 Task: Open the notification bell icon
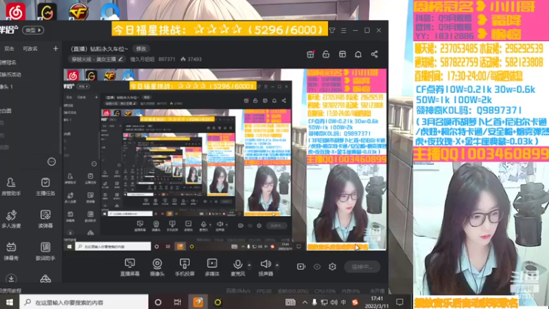(x=358, y=54)
